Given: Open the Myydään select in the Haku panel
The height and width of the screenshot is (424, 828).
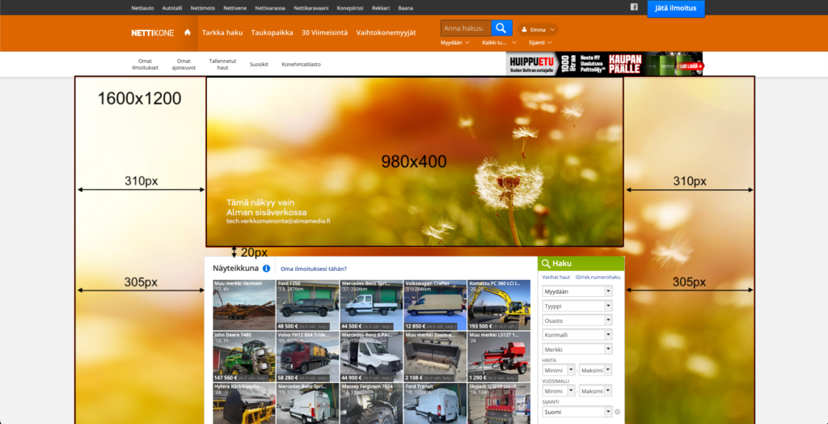Looking at the screenshot, I should click(x=577, y=291).
